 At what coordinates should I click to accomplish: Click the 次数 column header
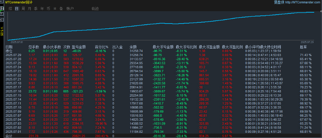[66, 47]
